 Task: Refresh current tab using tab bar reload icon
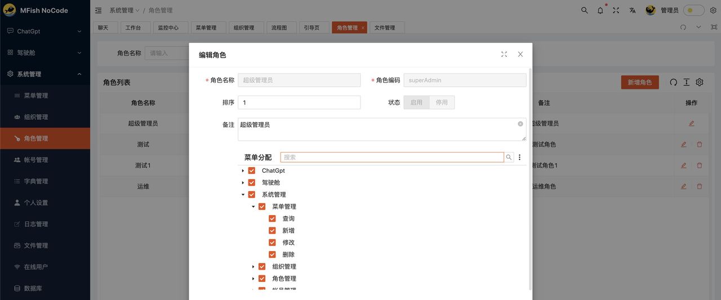point(683,27)
